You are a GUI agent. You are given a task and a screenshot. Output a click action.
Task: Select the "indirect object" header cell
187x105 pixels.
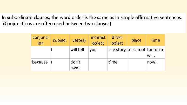tap(98, 40)
